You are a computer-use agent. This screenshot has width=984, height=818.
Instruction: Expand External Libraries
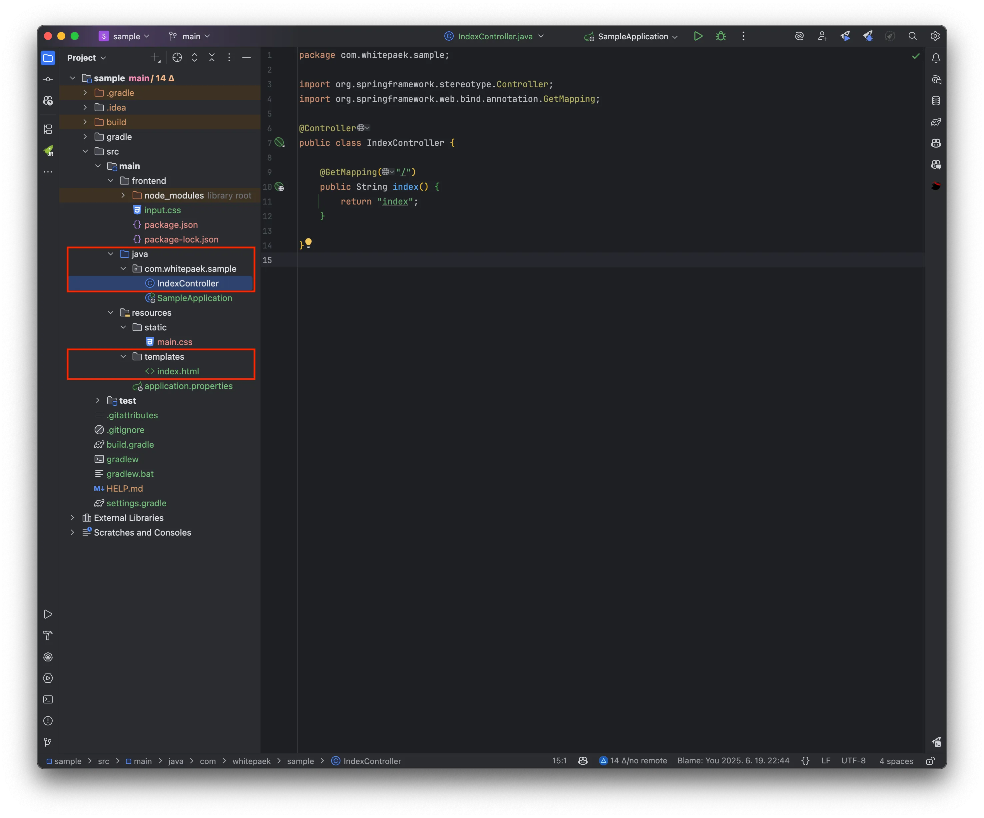73,518
